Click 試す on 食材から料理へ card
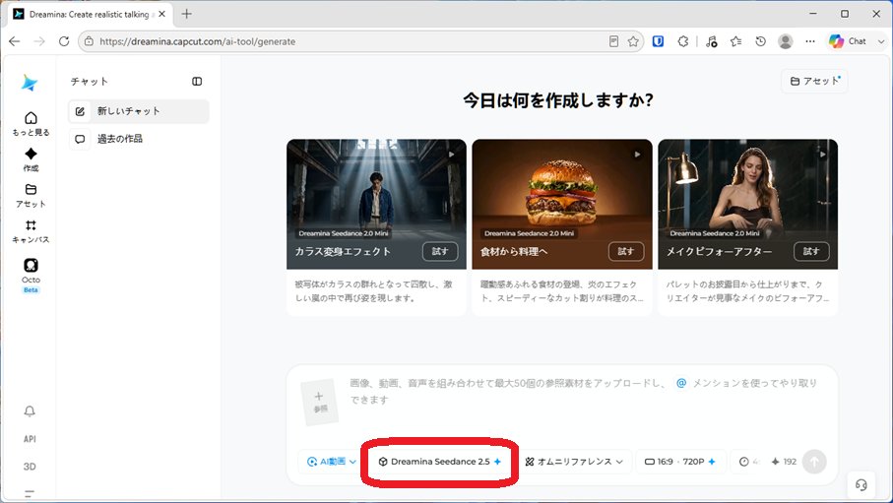Screen dimensions: 893x503 (626, 251)
